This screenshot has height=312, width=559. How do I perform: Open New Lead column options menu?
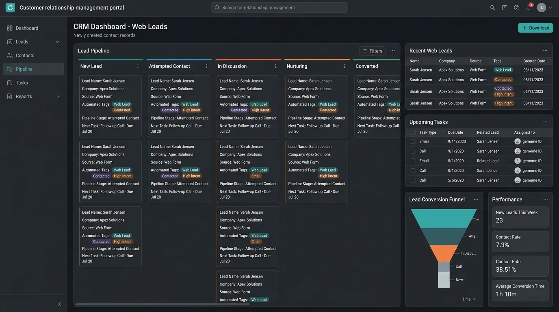[138, 66]
